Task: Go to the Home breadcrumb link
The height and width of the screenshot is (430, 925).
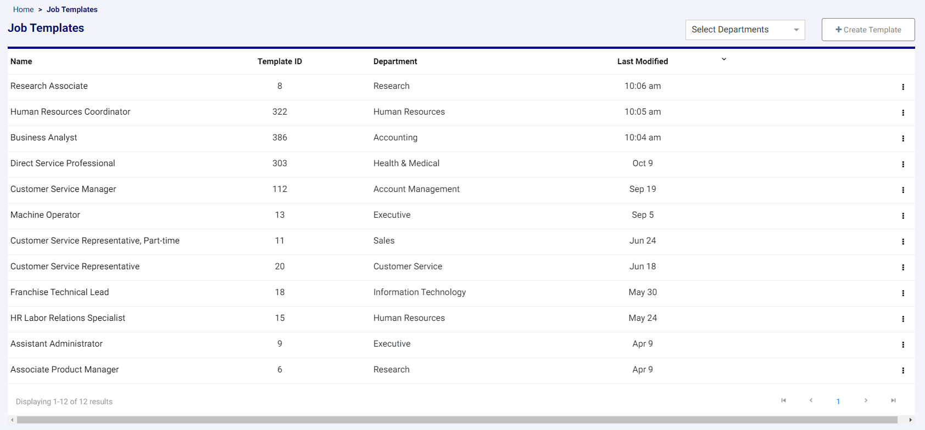Action: 23,9
